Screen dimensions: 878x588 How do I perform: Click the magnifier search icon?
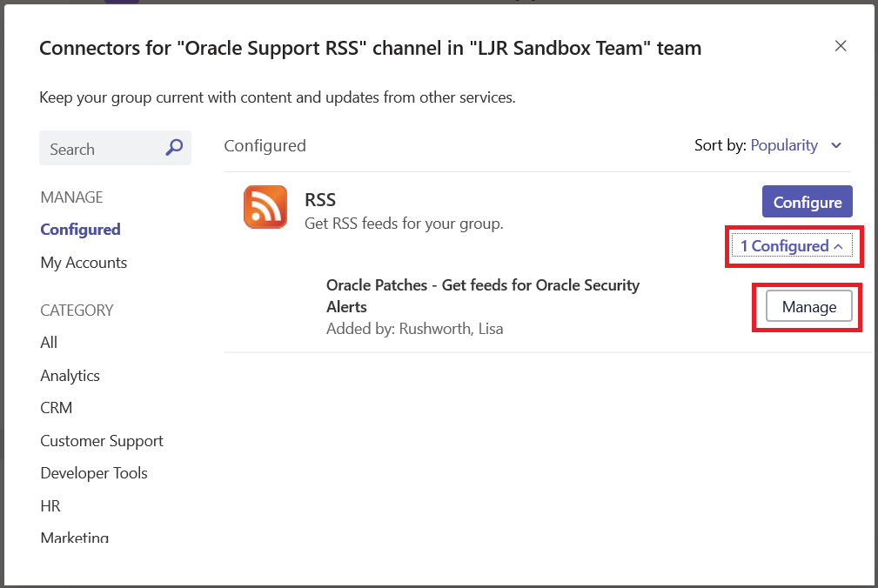click(174, 148)
